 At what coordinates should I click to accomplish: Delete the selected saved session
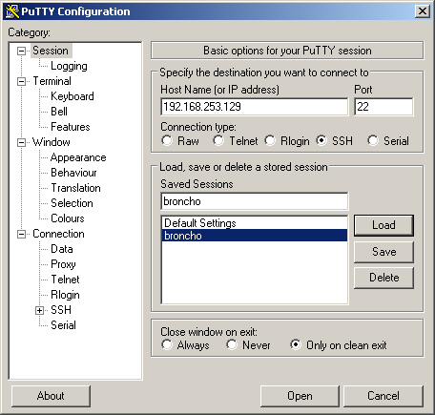coord(383,278)
